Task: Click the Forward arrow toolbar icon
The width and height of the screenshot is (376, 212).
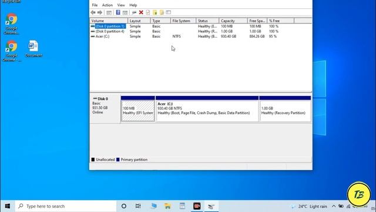Action: [100, 12]
